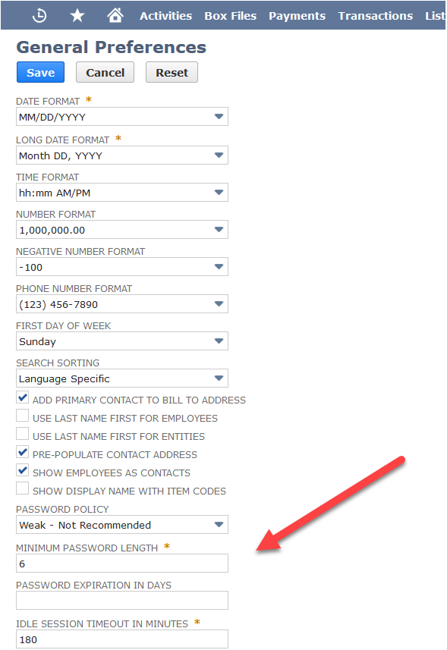
Task: Uncheck Add Primary Contact to Bill To Address
Action: coord(23,397)
